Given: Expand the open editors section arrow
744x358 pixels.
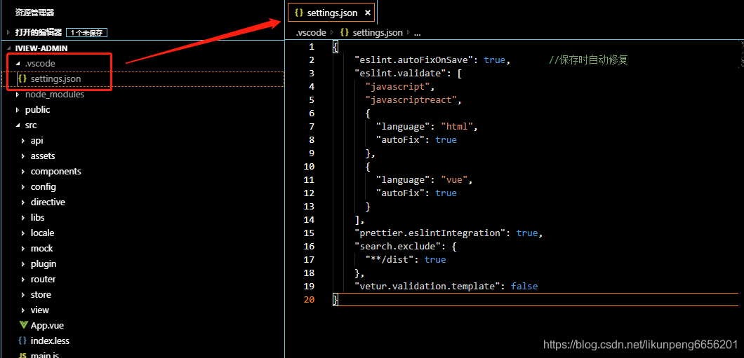Looking at the screenshot, I should coord(8,32).
